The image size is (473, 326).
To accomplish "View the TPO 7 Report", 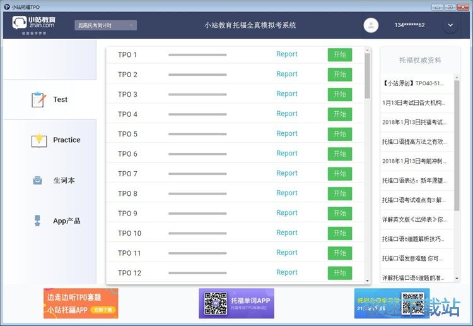I will 286,173.
